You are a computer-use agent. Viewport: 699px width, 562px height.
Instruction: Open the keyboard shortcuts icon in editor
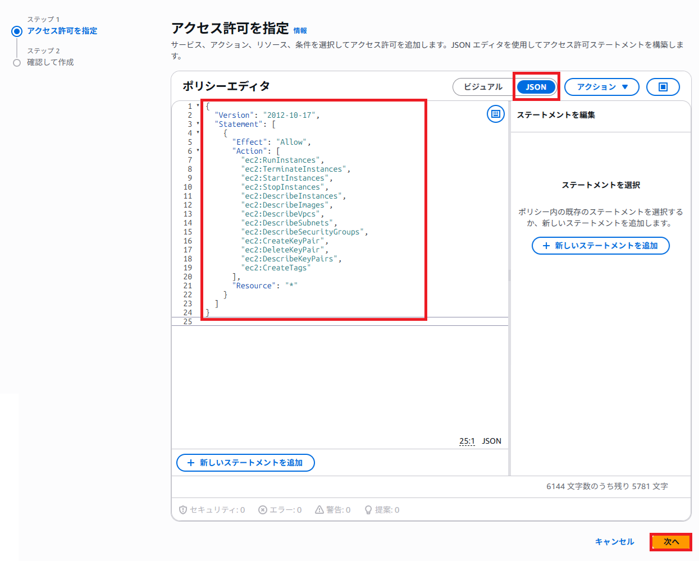496,114
